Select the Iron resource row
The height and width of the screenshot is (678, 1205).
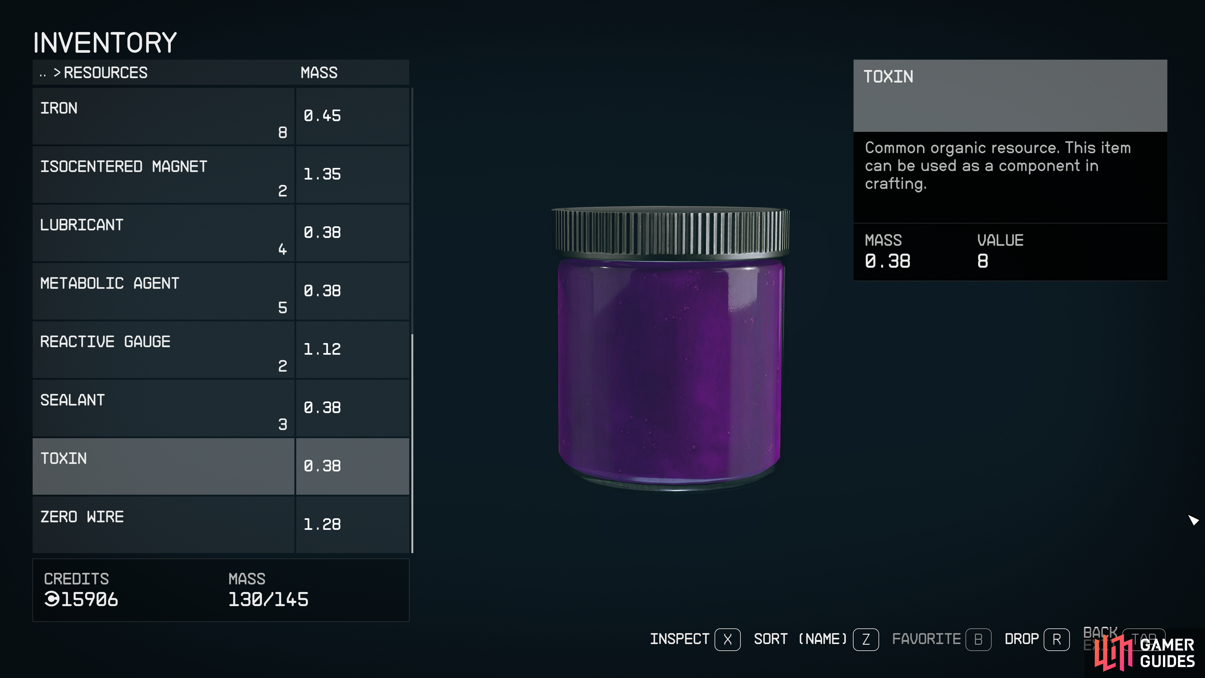[221, 116]
